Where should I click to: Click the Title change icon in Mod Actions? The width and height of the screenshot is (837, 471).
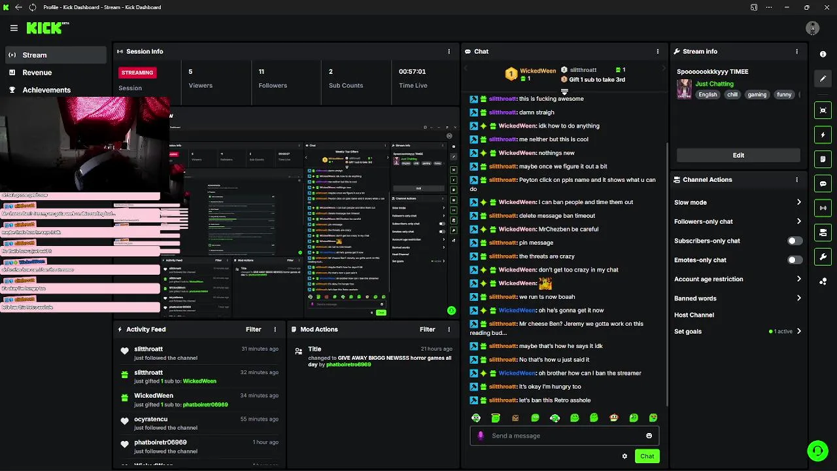click(x=298, y=351)
